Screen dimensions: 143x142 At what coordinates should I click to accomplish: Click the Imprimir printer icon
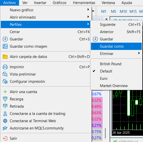pyautogui.click(x=5, y=67)
